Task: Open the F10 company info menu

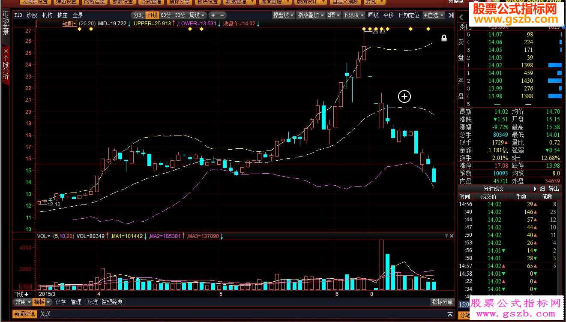Action: (18, 15)
